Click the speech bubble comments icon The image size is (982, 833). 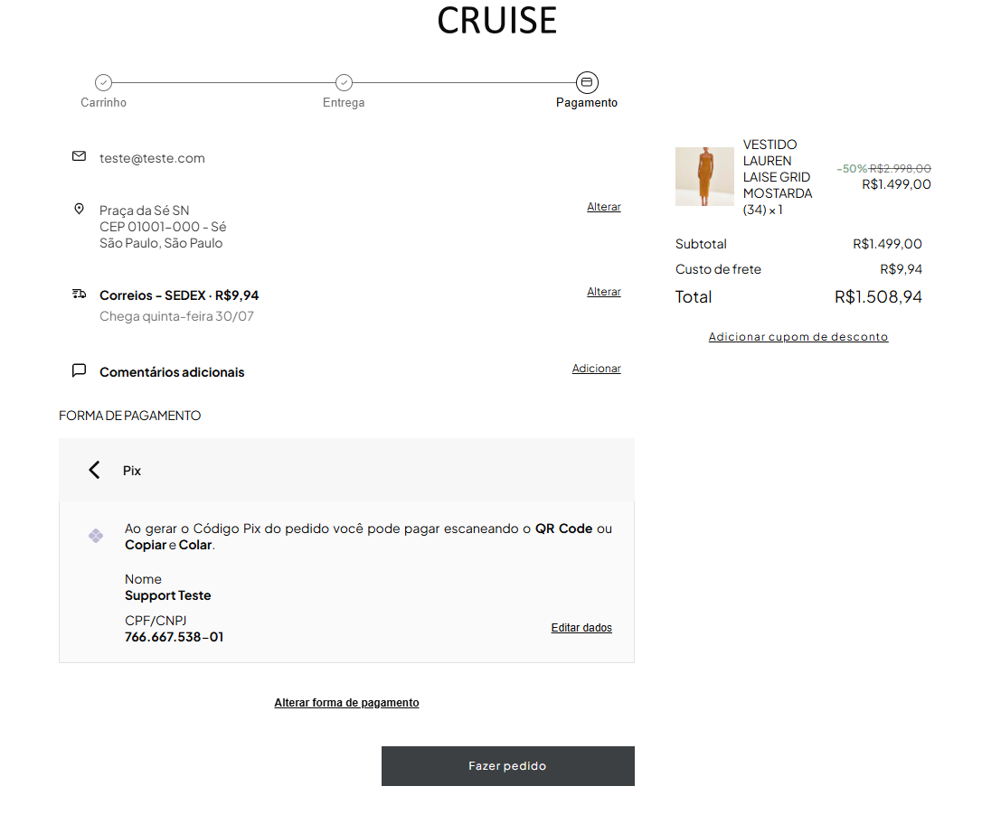(79, 370)
